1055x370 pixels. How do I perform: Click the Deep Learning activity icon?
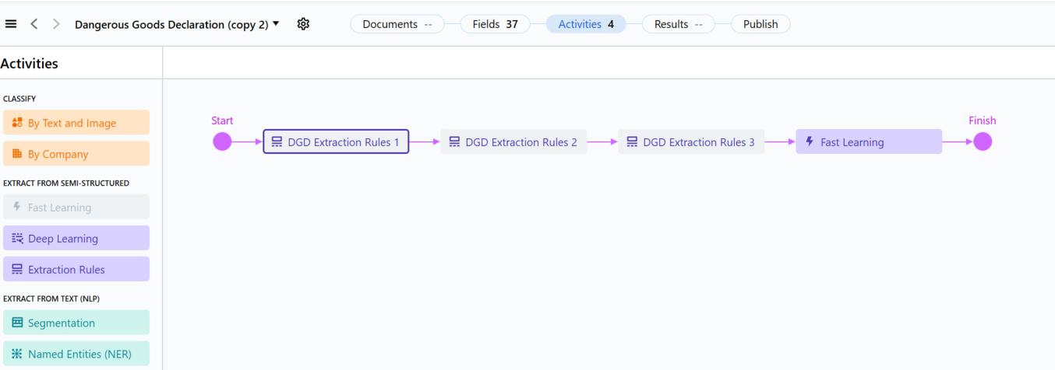click(x=17, y=239)
